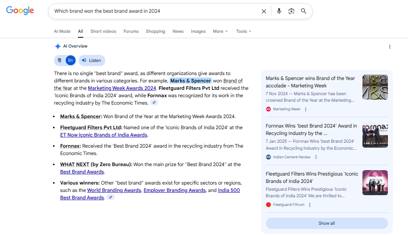Select the En language toggle
The image size is (408, 235).
pyautogui.click(x=71, y=60)
